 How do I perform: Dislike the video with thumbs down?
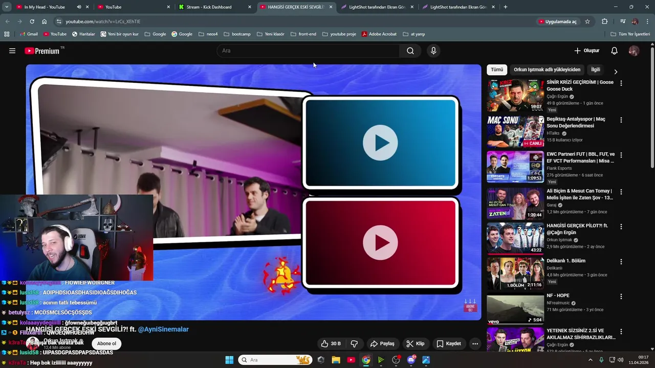coord(354,343)
